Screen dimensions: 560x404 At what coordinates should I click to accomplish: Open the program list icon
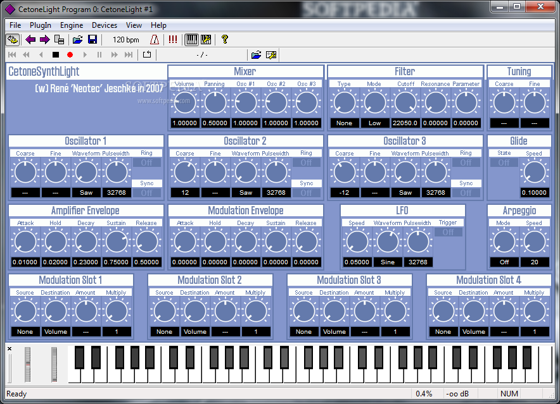pyautogui.click(x=59, y=40)
